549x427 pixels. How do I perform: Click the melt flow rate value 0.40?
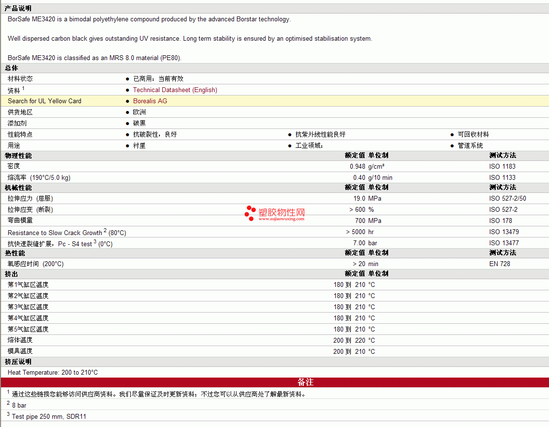[359, 177]
